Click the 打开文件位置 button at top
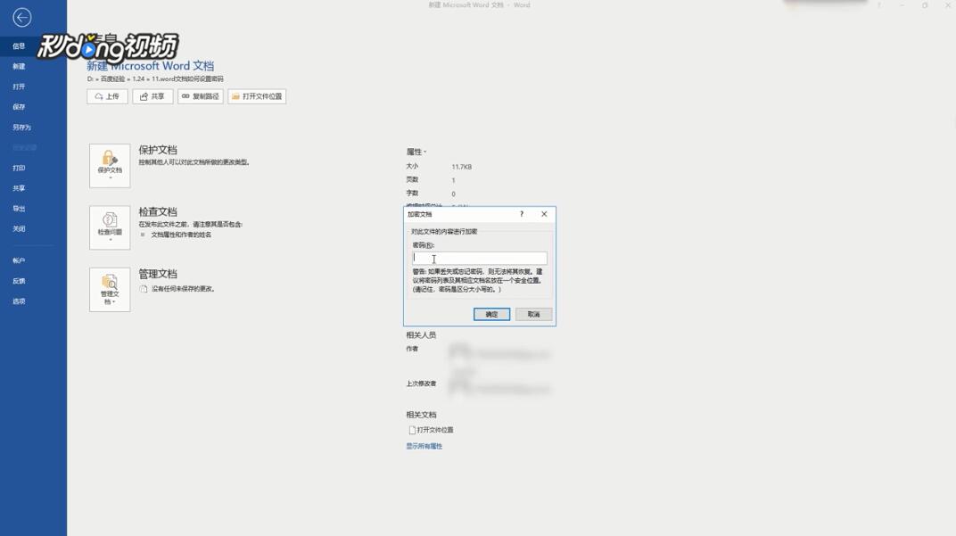Viewport: 956px width, 536px height. click(257, 96)
